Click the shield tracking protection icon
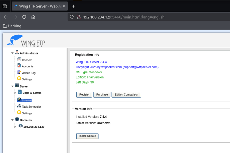Image resolution: width=230 pixels, height=153 pixels. pos(71,17)
